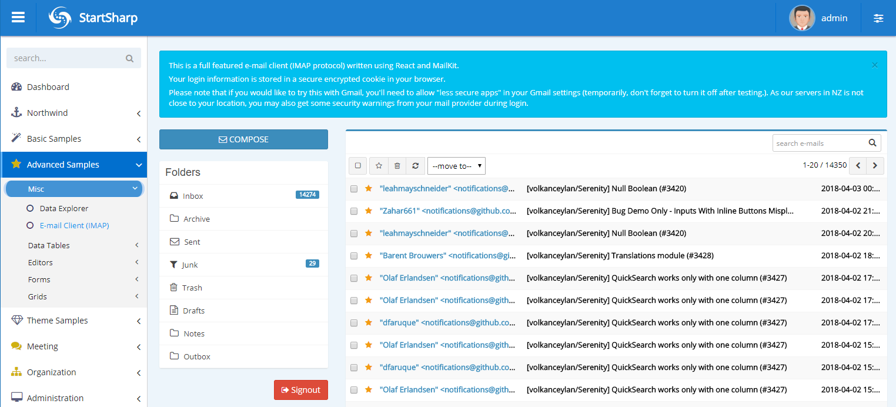Open the Inbox folder showing 14274 messages
Viewport: 896px width, 407px height.
coord(194,195)
